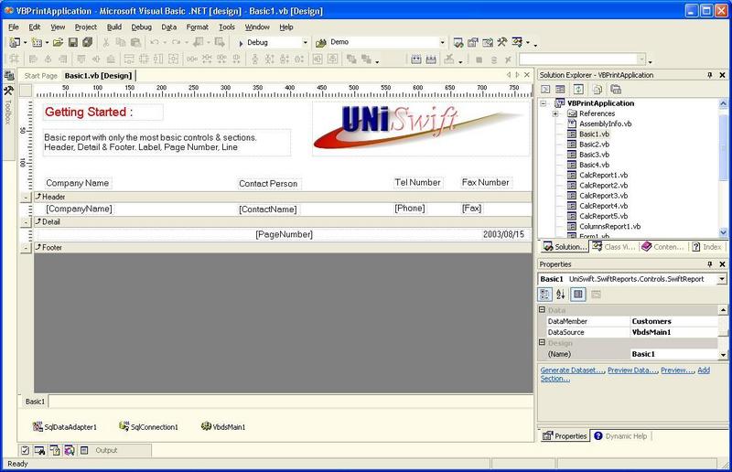
Task: Click the Cut scissors icon
Action: 106,42
